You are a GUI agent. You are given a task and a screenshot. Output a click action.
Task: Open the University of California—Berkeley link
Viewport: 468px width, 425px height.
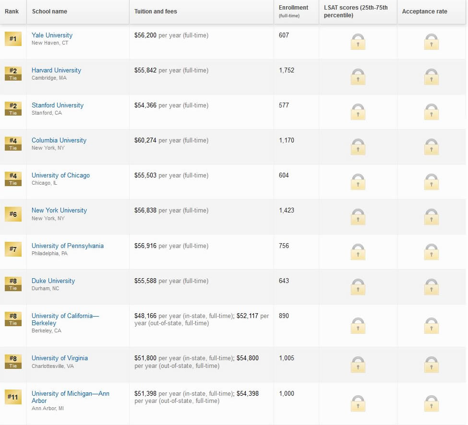[x=65, y=319]
